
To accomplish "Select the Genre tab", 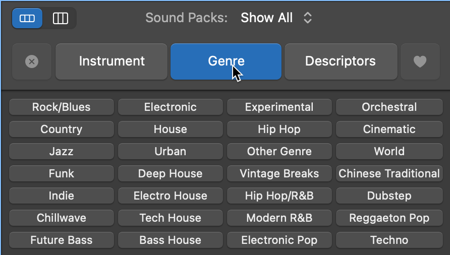I will (x=226, y=61).
